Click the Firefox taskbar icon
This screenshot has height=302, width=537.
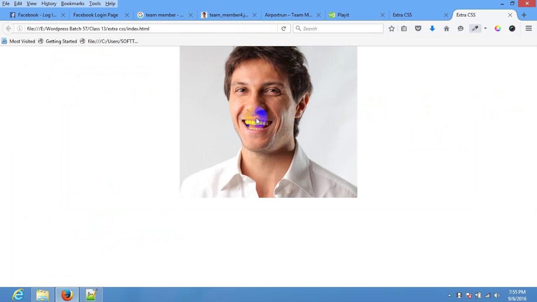click(x=67, y=295)
